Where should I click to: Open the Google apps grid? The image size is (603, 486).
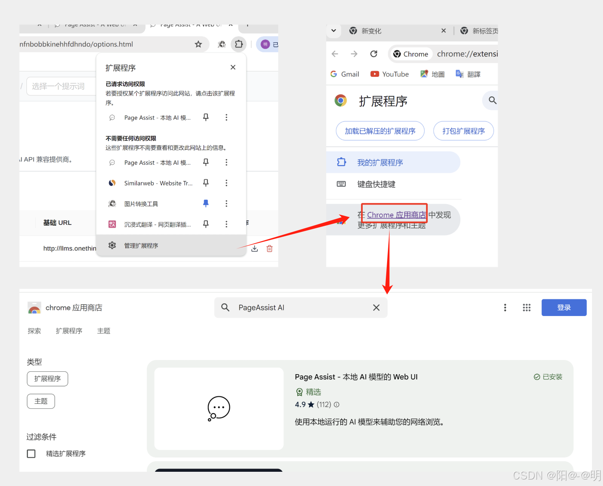pyautogui.click(x=527, y=307)
